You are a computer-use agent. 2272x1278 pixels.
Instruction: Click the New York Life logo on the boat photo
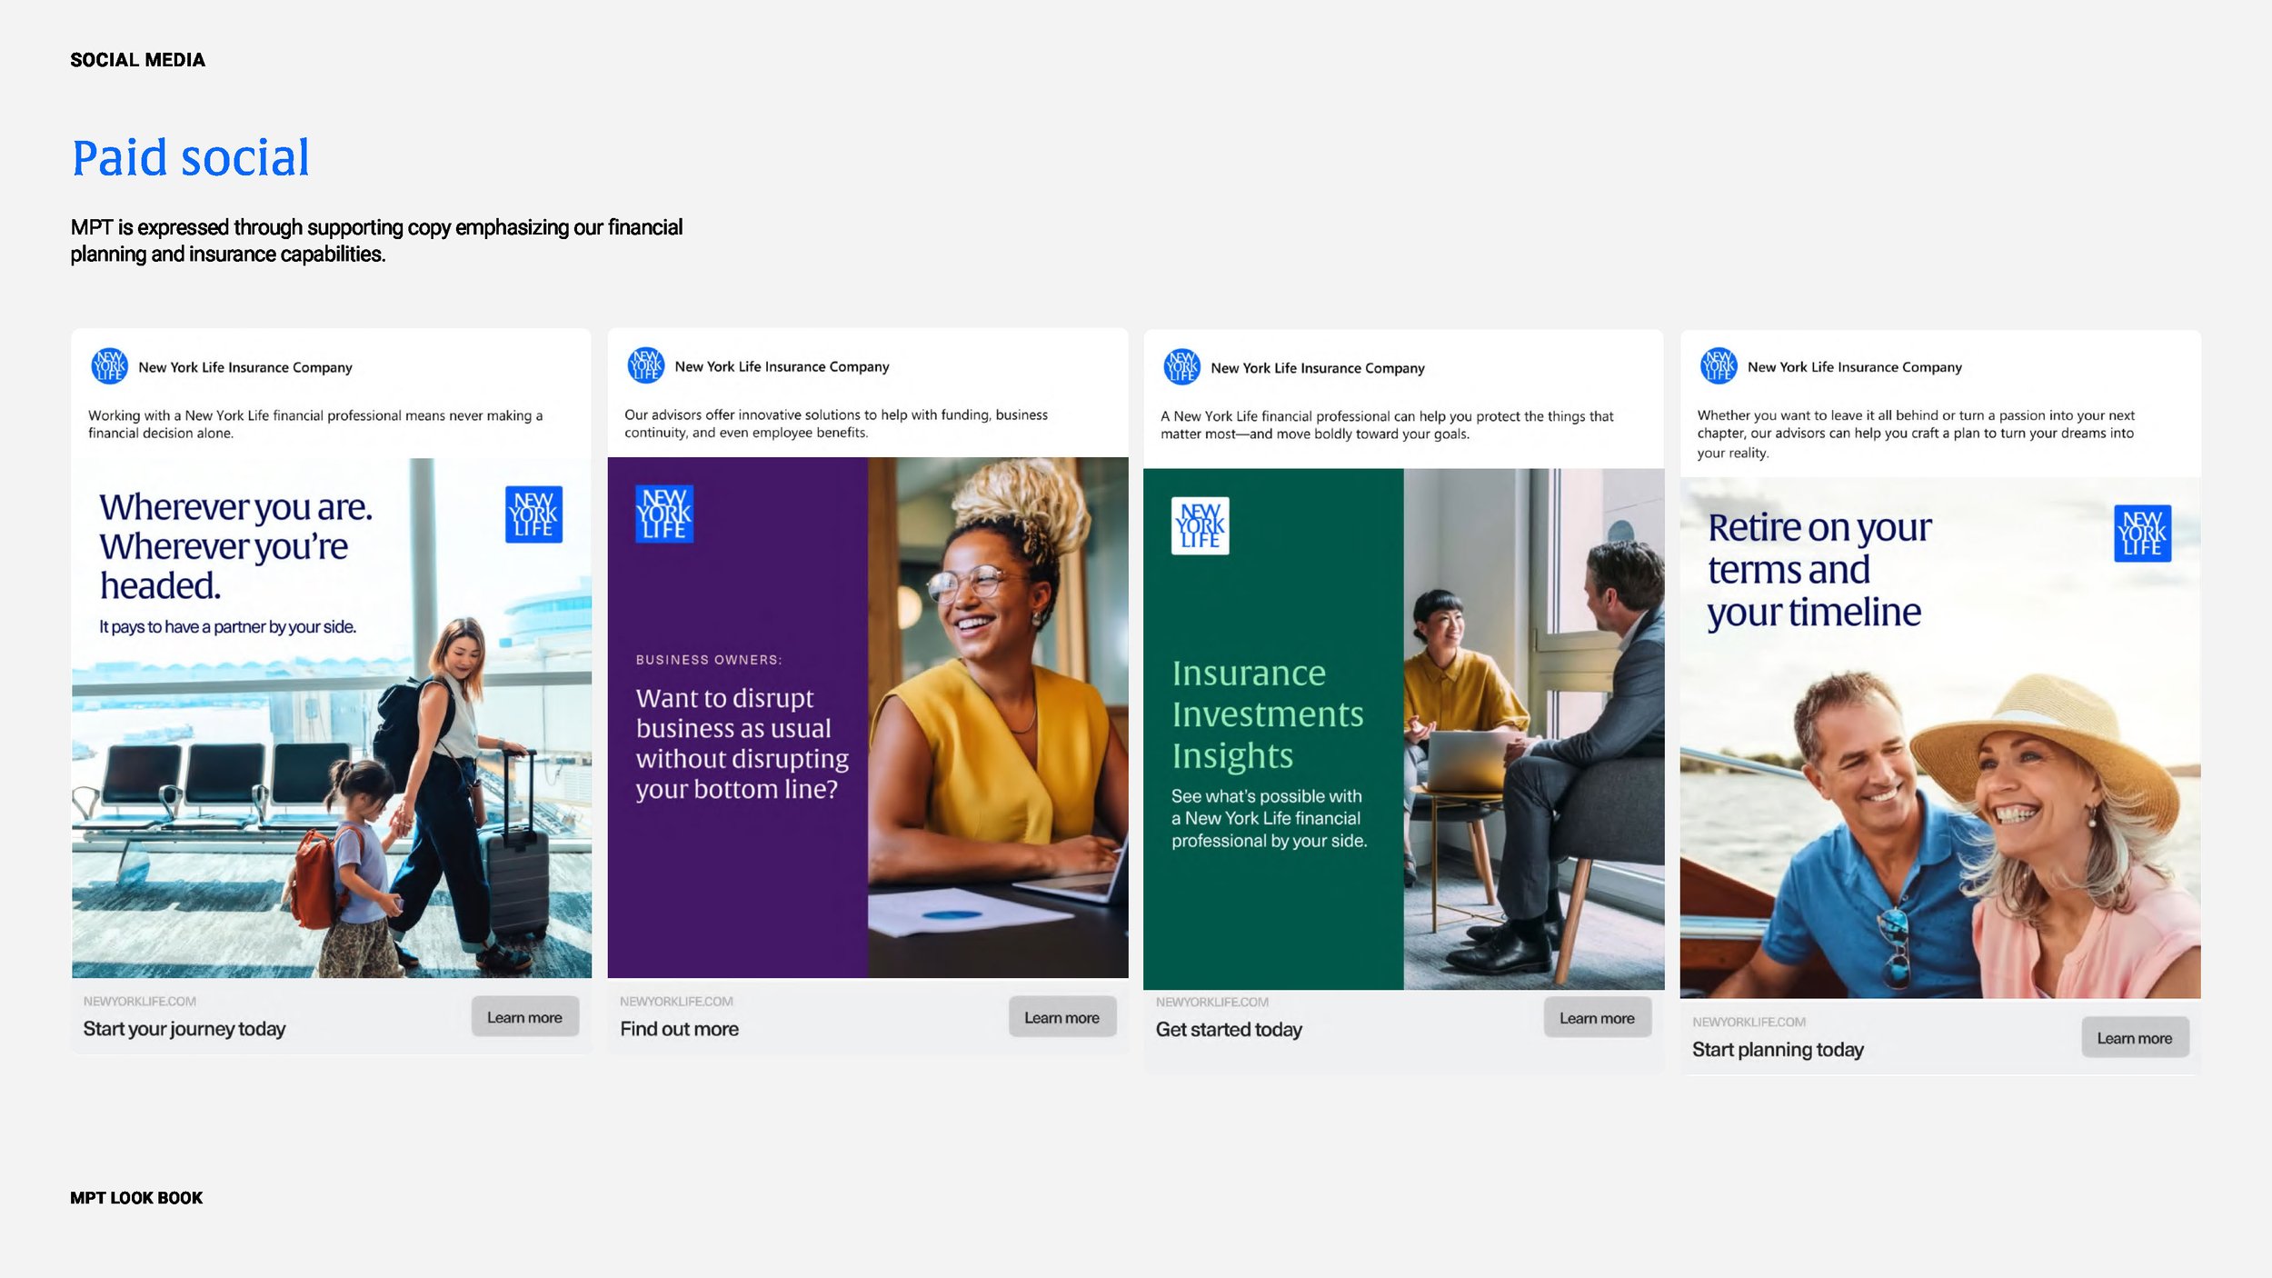click(2142, 534)
